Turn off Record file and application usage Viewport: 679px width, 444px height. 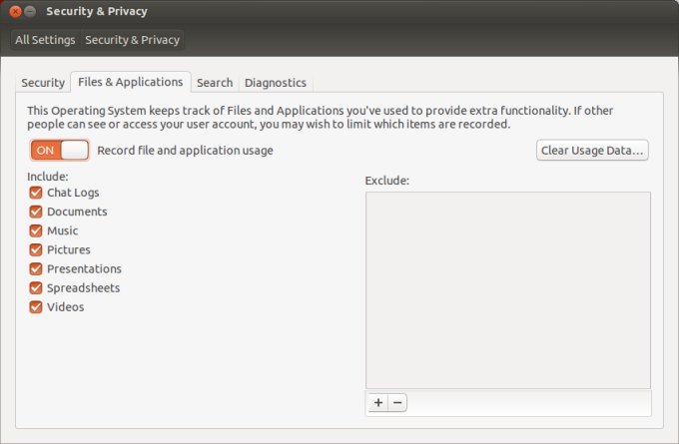[x=60, y=151]
